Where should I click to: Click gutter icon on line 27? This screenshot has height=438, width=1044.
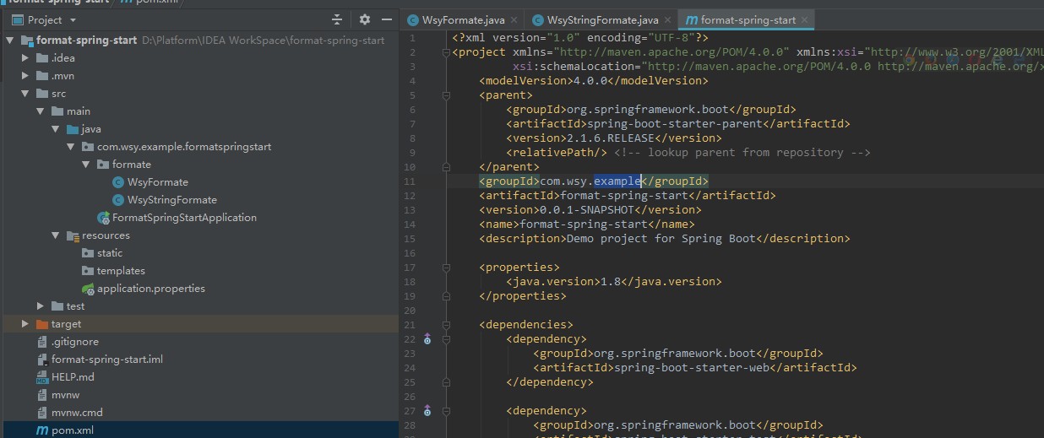click(427, 411)
